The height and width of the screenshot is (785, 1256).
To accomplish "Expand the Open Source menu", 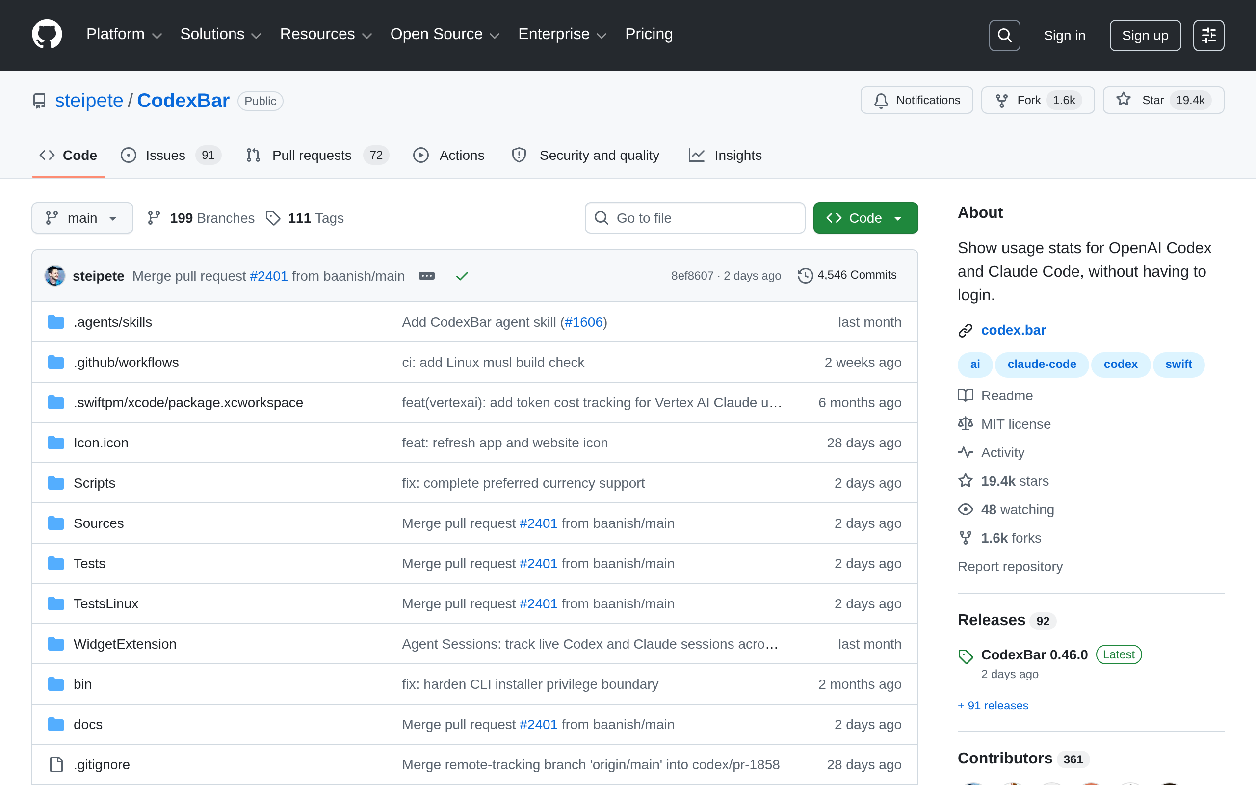I will point(445,34).
